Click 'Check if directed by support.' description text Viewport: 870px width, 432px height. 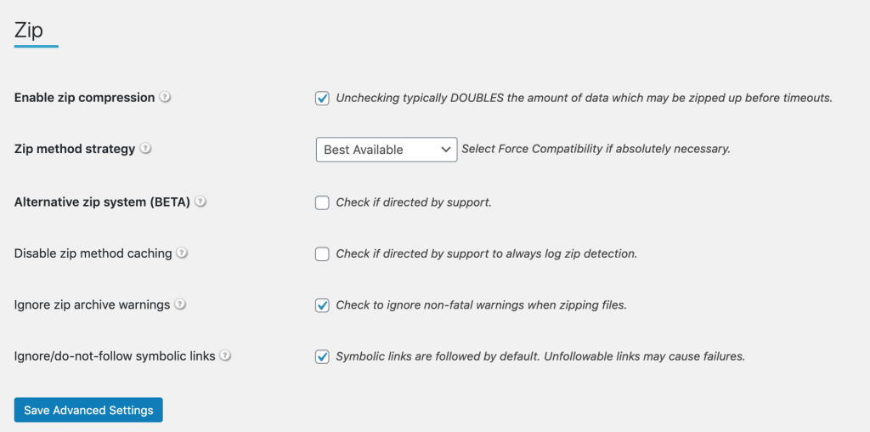point(414,202)
